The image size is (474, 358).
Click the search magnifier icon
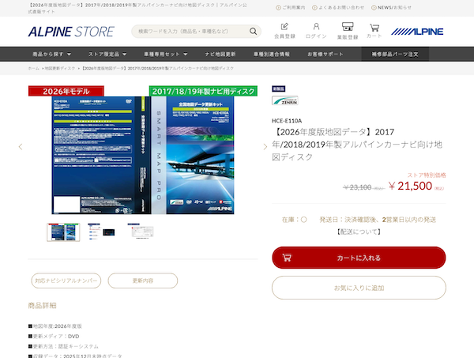tap(253, 31)
